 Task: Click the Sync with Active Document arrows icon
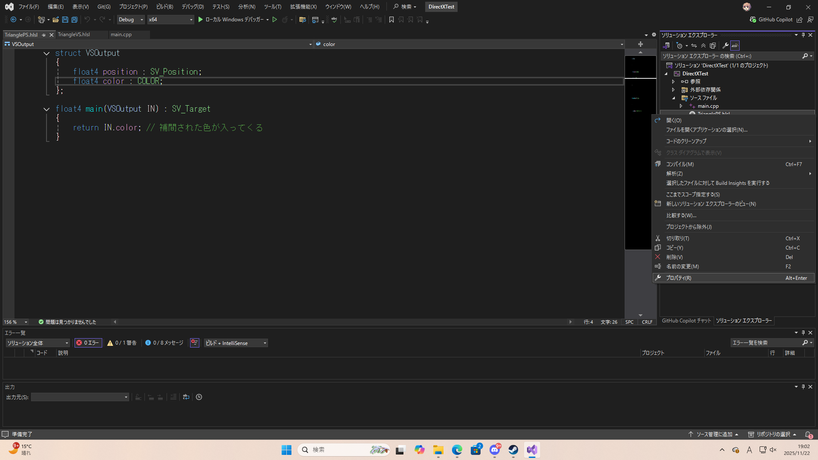pyautogui.click(x=694, y=46)
